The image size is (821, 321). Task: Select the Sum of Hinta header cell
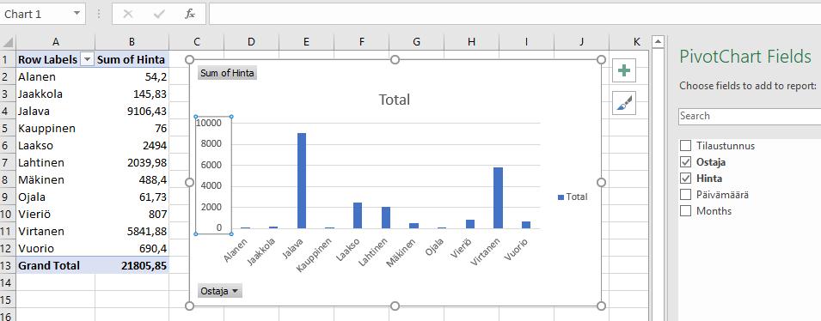pos(132,59)
